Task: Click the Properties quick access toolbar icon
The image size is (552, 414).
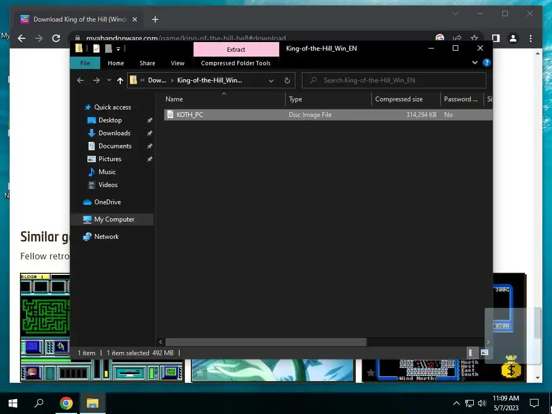Action: pos(96,49)
